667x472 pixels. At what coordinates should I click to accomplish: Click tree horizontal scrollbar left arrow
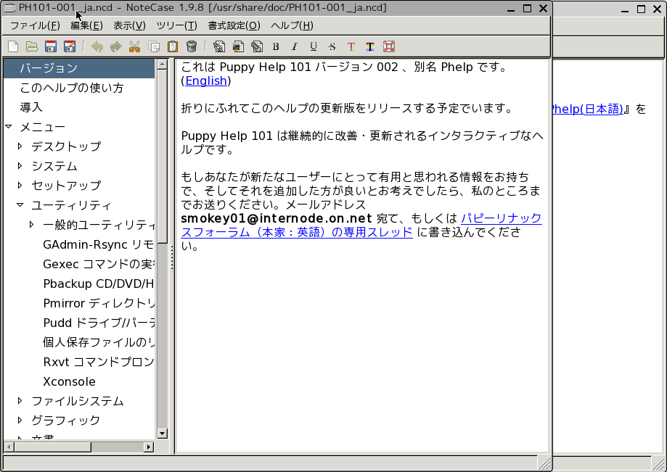[9, 447]
